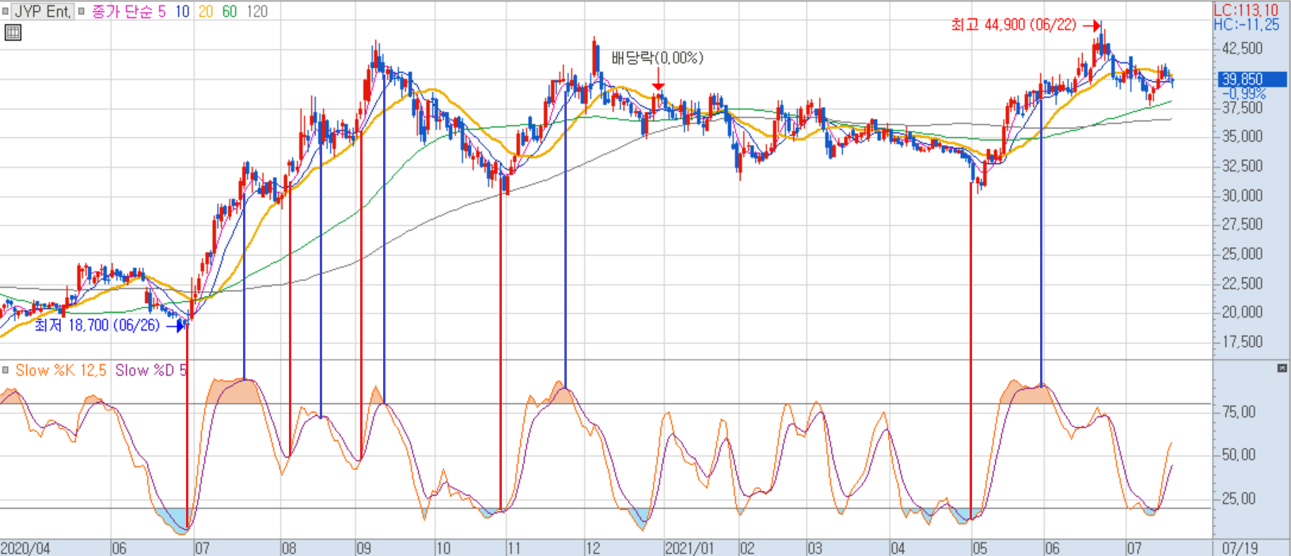Click the 35,000 price axis label
Image resolution: width=1291 pixels, height=556 pixels.
click(x=1243, y=136)
